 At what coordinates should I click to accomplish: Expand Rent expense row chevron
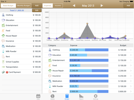pyautogui.click(x=131, y=91)
